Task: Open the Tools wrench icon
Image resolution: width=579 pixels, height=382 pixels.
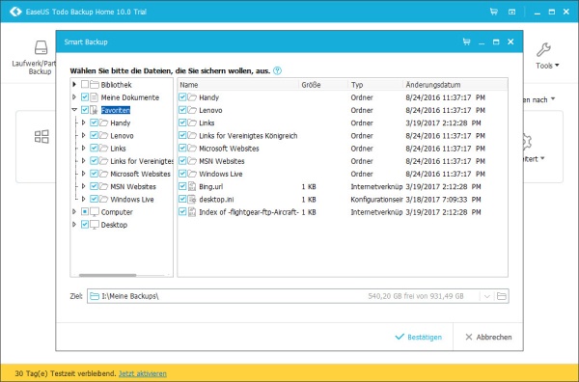Action: point(543,49)
